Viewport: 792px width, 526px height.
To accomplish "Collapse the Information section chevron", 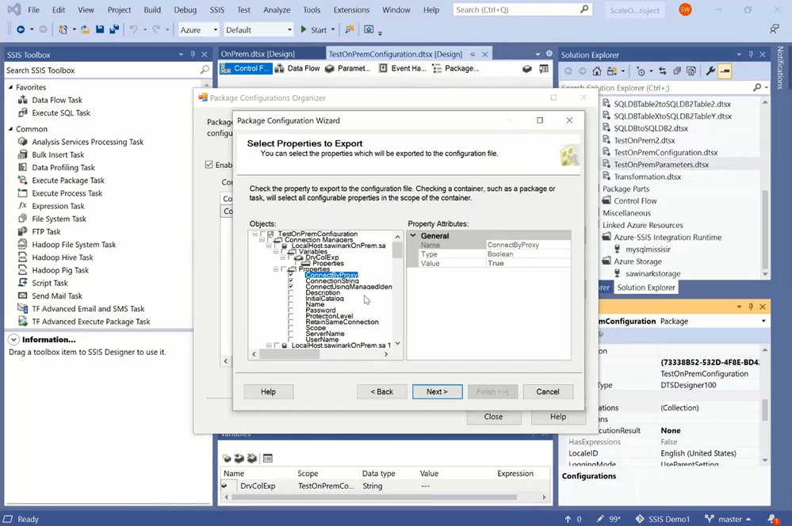I will click(13, 340).
